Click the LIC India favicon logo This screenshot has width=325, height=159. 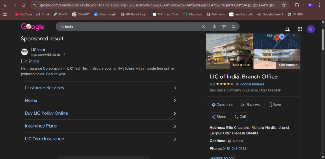click(24, 52)
